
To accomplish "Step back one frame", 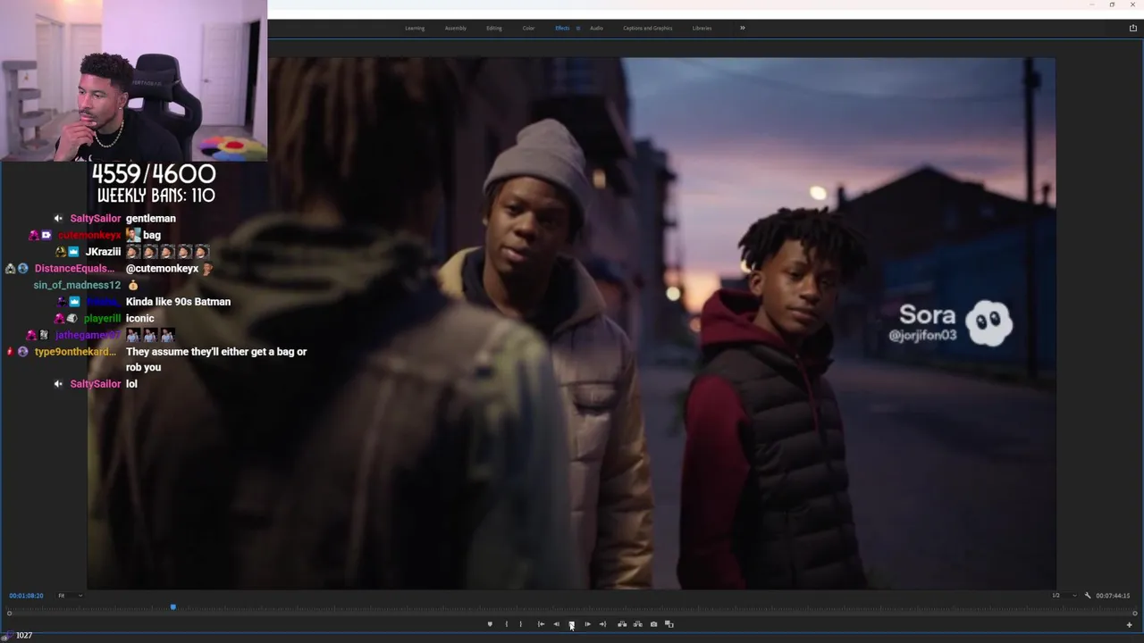I will (556, 624).
